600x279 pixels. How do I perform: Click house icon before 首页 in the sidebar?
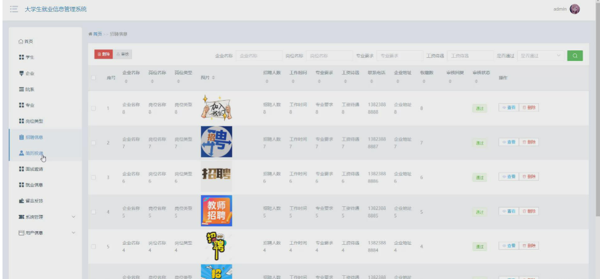[x=21, y=41]
